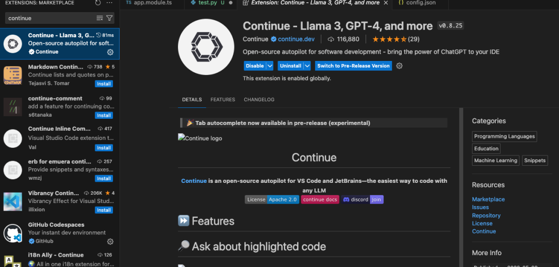Open the GitHub Codespaces extension entry
Image resolution: width=559 pixels, height=267 pixels.
[x=60, y=233]
